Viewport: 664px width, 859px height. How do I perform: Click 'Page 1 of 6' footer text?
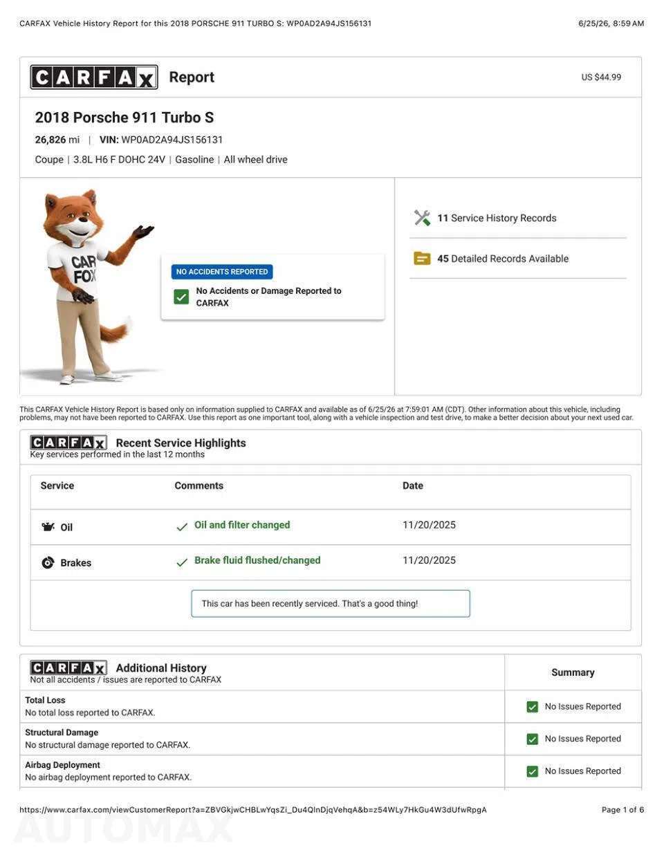point(622,810)
